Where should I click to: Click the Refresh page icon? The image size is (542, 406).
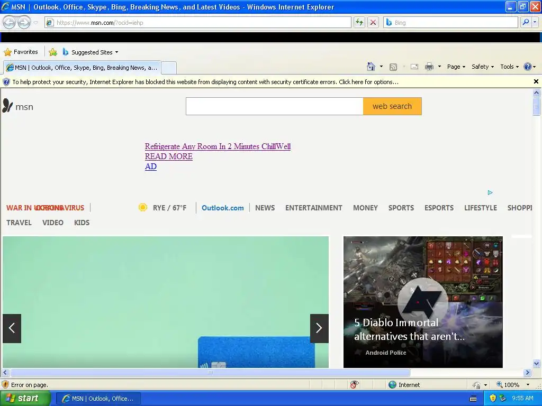pyautogui.click(x=359, y=22)
